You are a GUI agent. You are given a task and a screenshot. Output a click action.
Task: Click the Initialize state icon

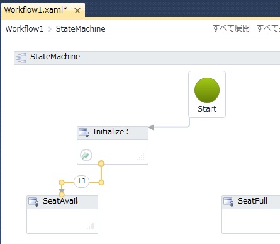pyautogui.click(x=84, y=132)
